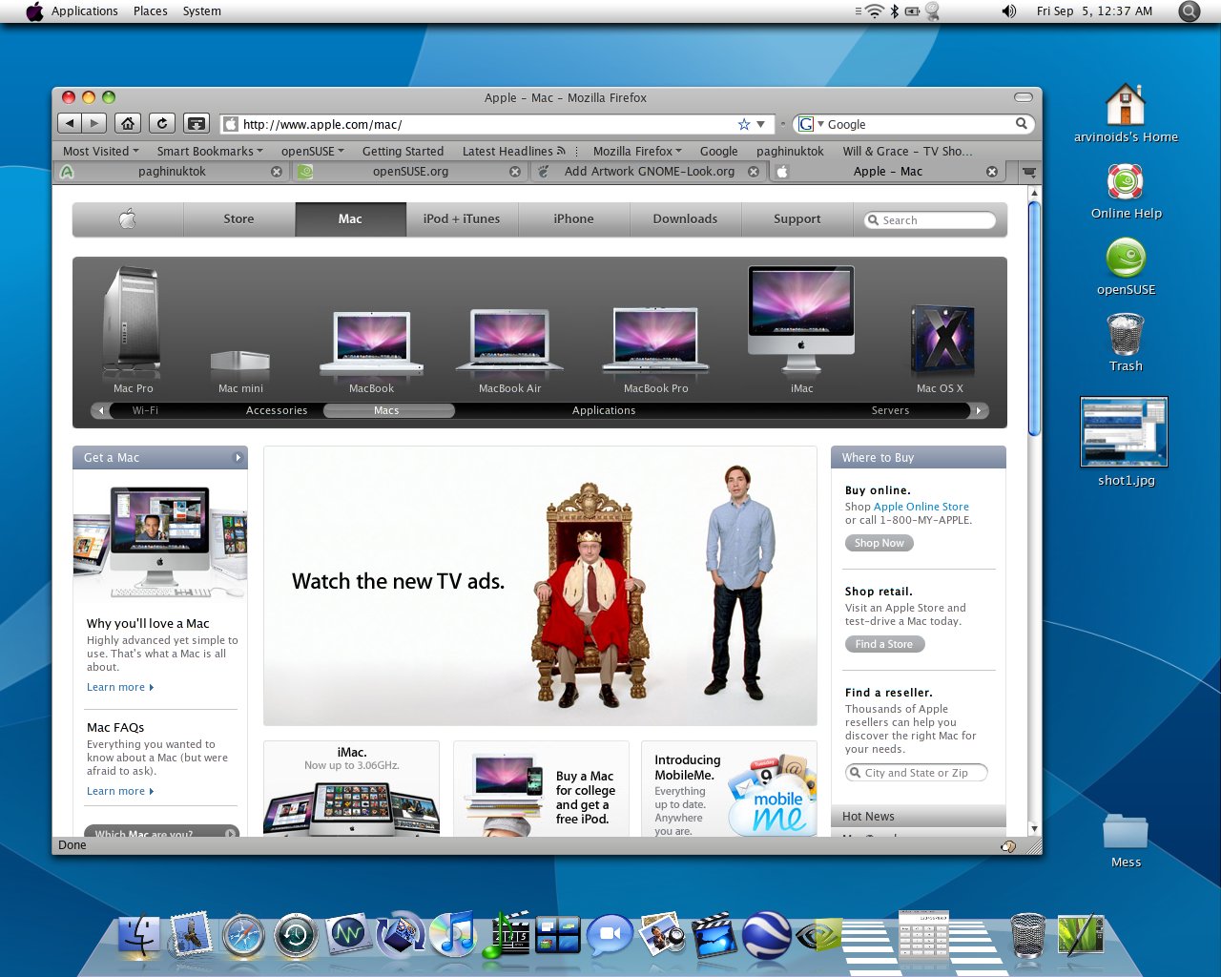Open the System menu in the top panel
The width and height of the screenshot is (1221, 977).
(201, 11)
